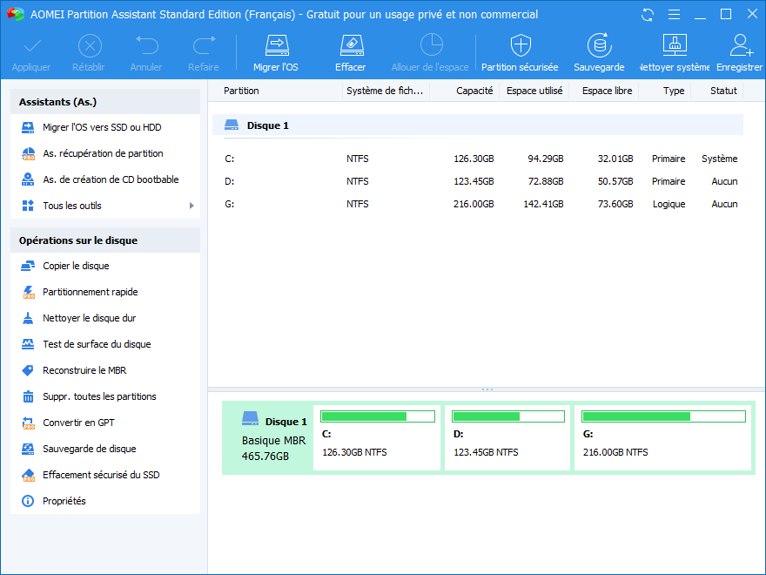Launch the Sauvegarde toolbar tool

(x=599, y=52)
